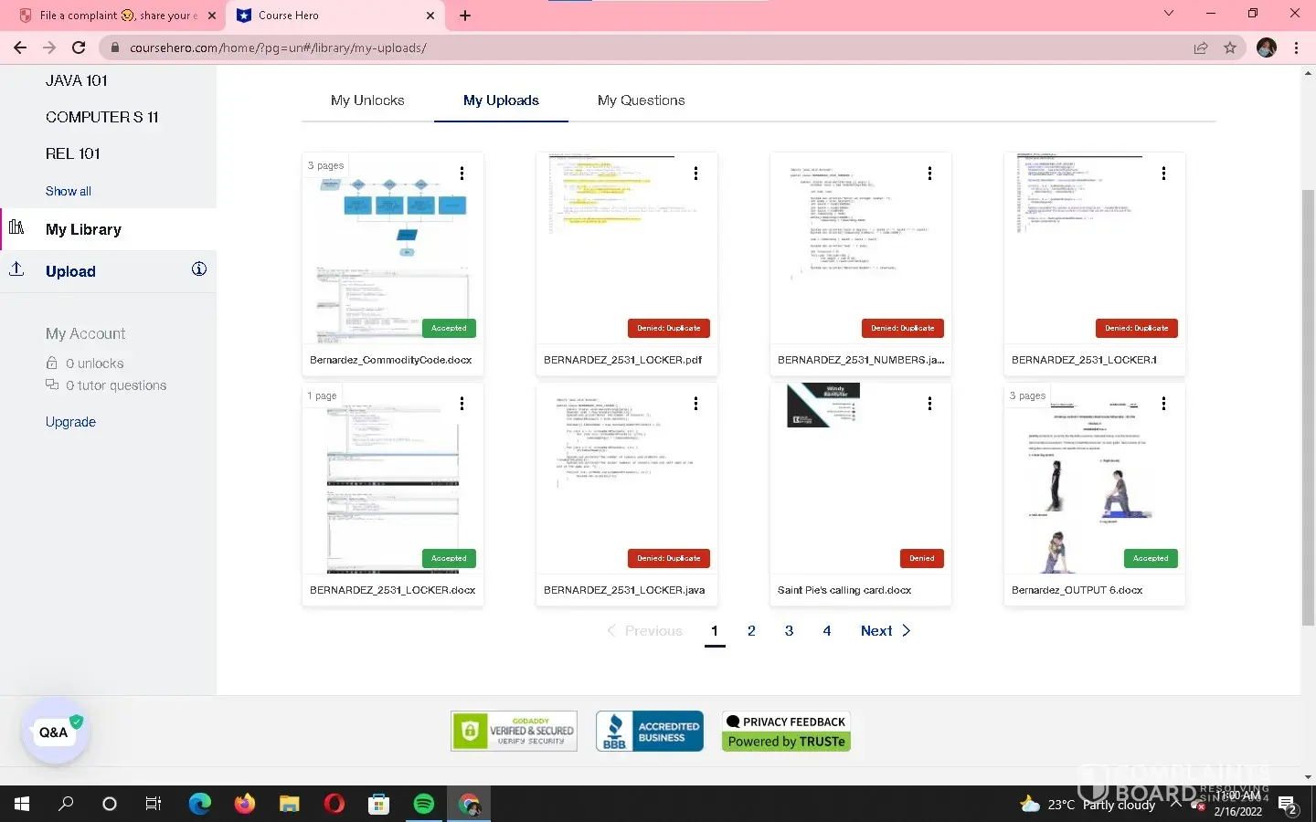
Task: Open options menu for BERNARDEZ_2531_LOCKER.pdf
Action: [696, 174]
